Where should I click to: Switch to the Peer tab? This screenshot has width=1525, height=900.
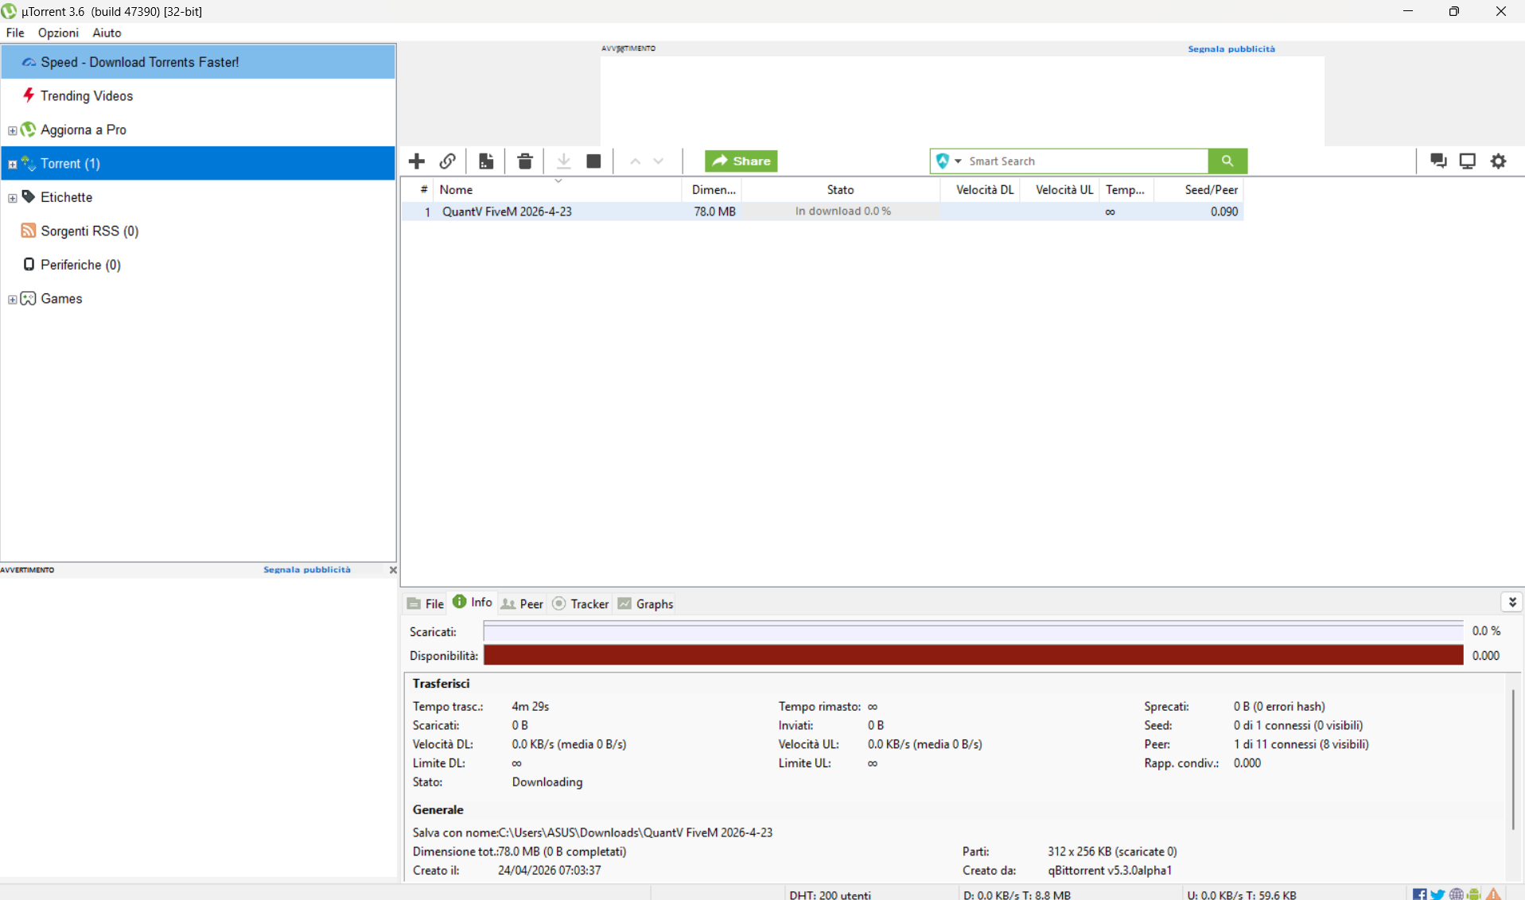tap(522, 604)
